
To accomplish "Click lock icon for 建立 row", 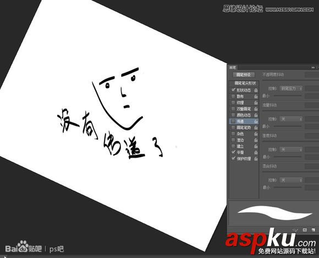I will coord(256,146).
